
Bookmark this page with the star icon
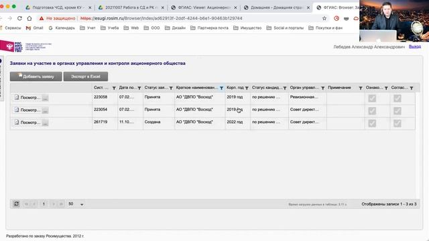(x=324, y=18)
